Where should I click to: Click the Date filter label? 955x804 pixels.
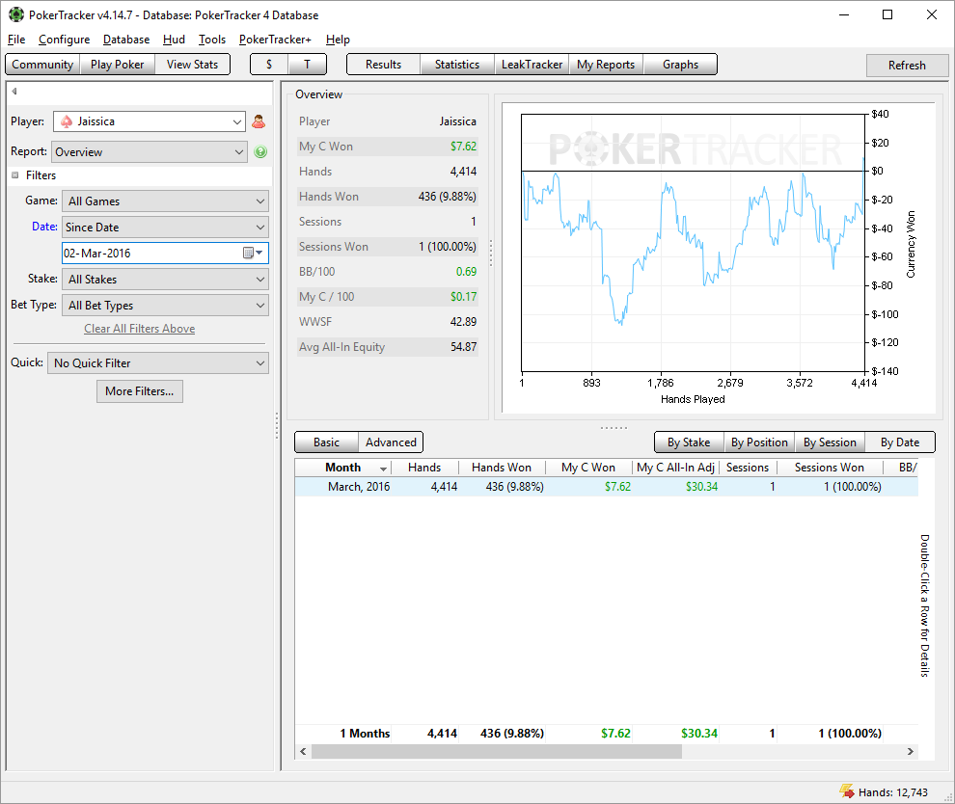44,227
